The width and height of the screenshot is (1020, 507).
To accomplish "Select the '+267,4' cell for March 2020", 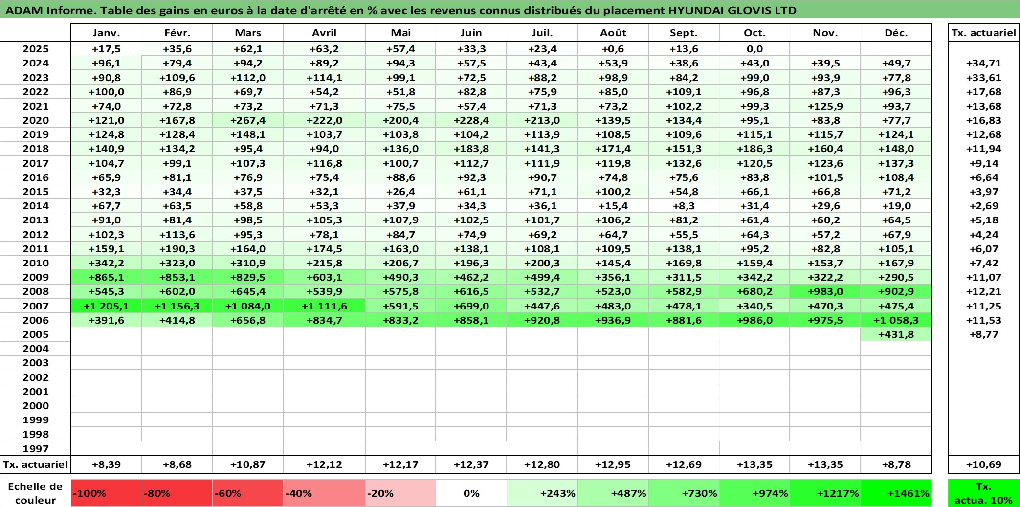I will coord(248,120).
